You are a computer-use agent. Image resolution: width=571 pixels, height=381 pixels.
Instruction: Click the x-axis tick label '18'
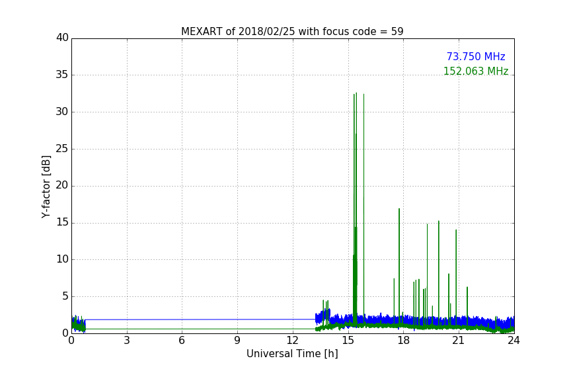(404, 341)
